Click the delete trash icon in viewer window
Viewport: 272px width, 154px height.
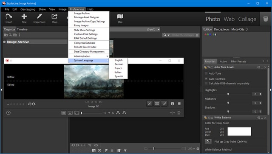(x=179, y=104)
